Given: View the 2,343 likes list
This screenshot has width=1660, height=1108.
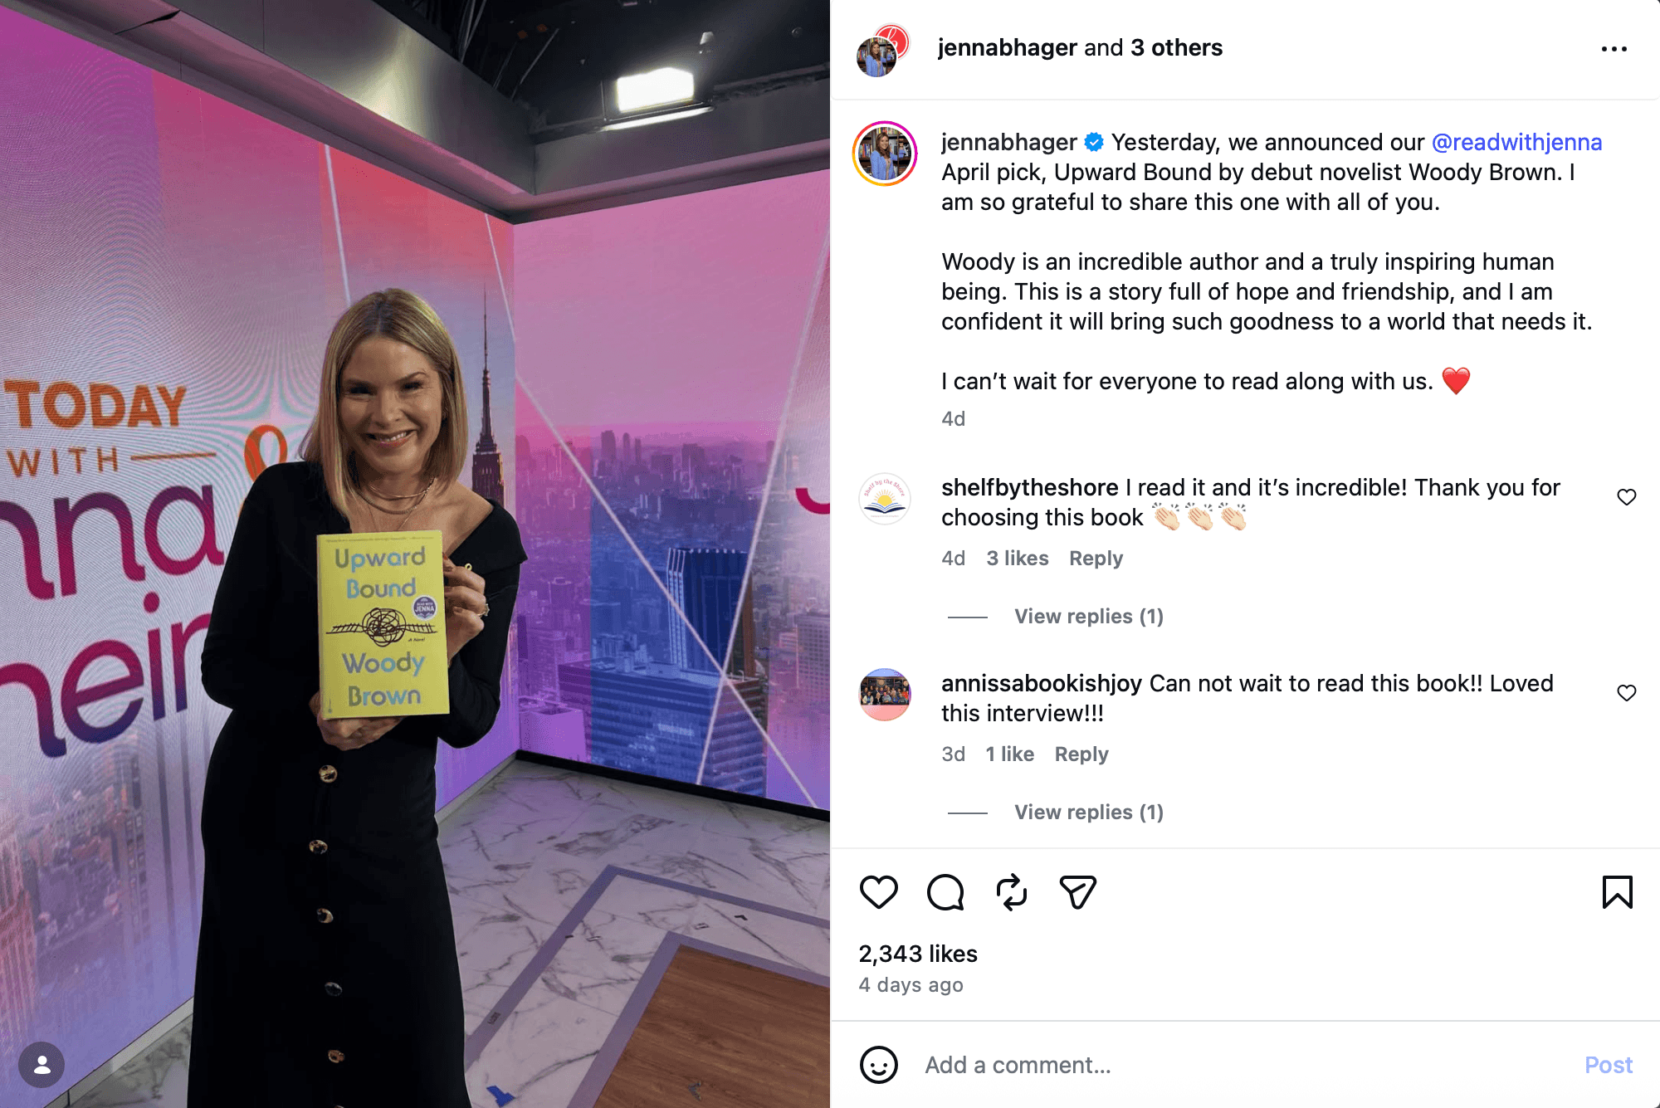Looking at the screenshot, I should tap(918, 954).
